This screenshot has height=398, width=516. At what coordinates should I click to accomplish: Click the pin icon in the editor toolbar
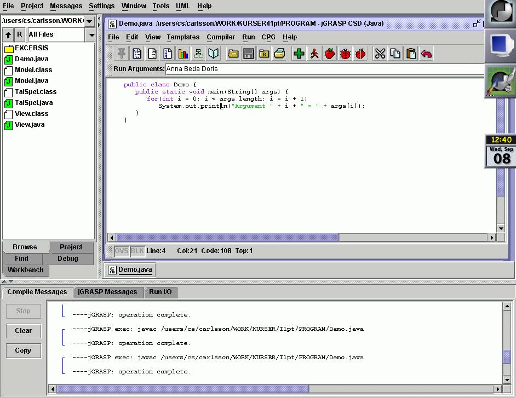[122, 54]
